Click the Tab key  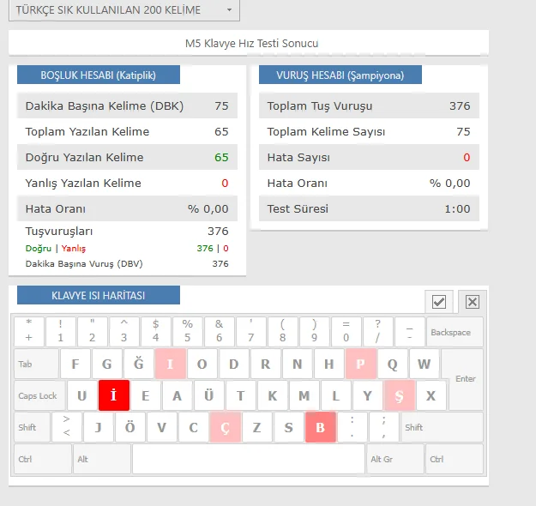(x=36, y=364)
